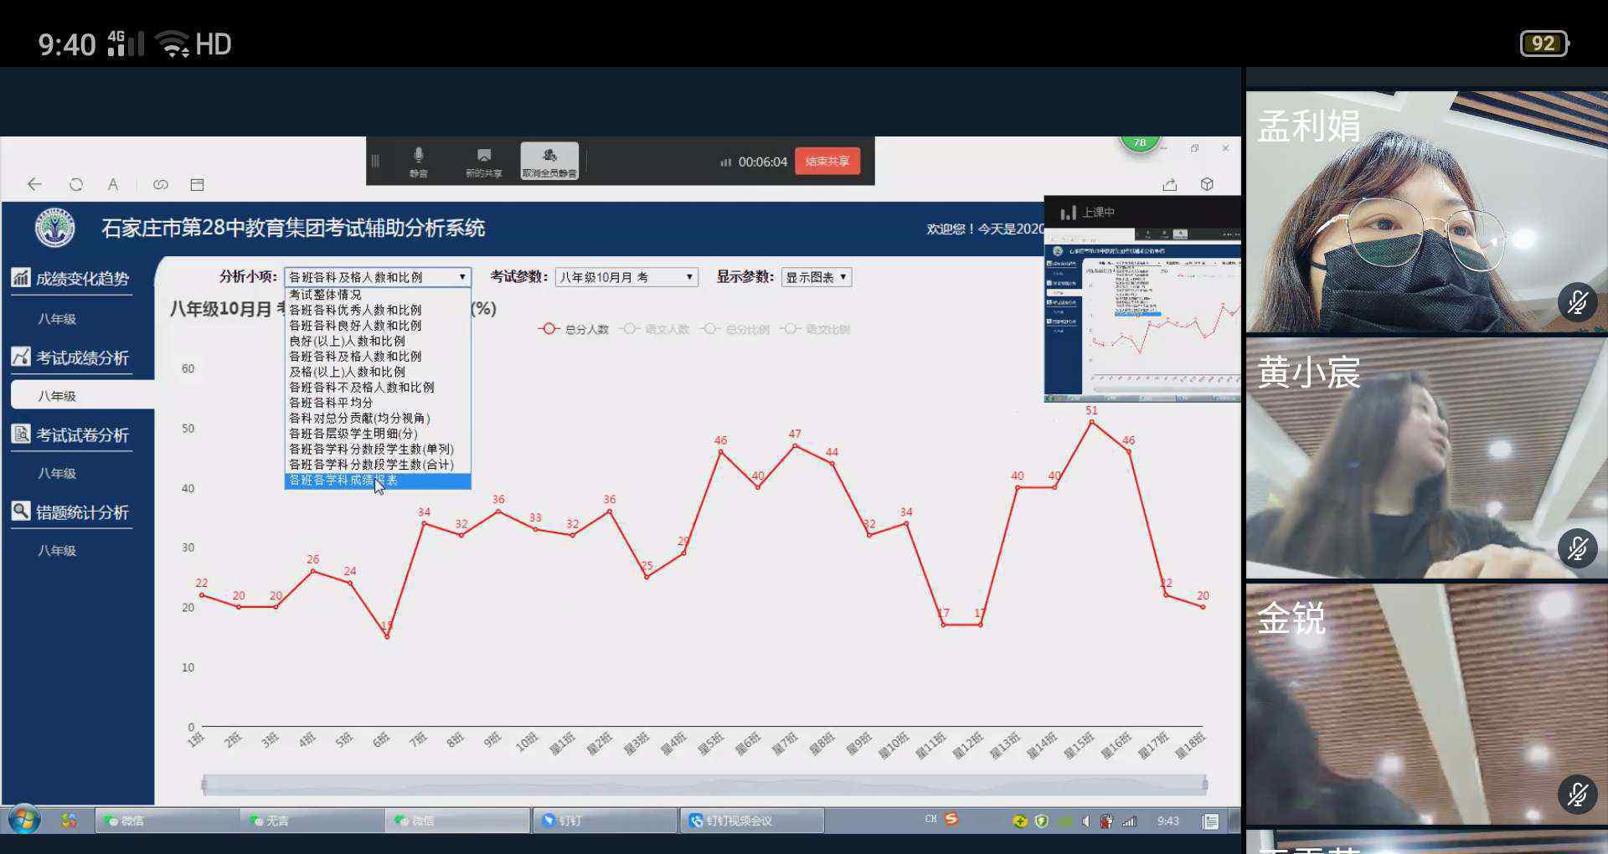1608x854 pixels.
Task: Toggle the 总分比例 legend series
Action: tap(734, 329)
